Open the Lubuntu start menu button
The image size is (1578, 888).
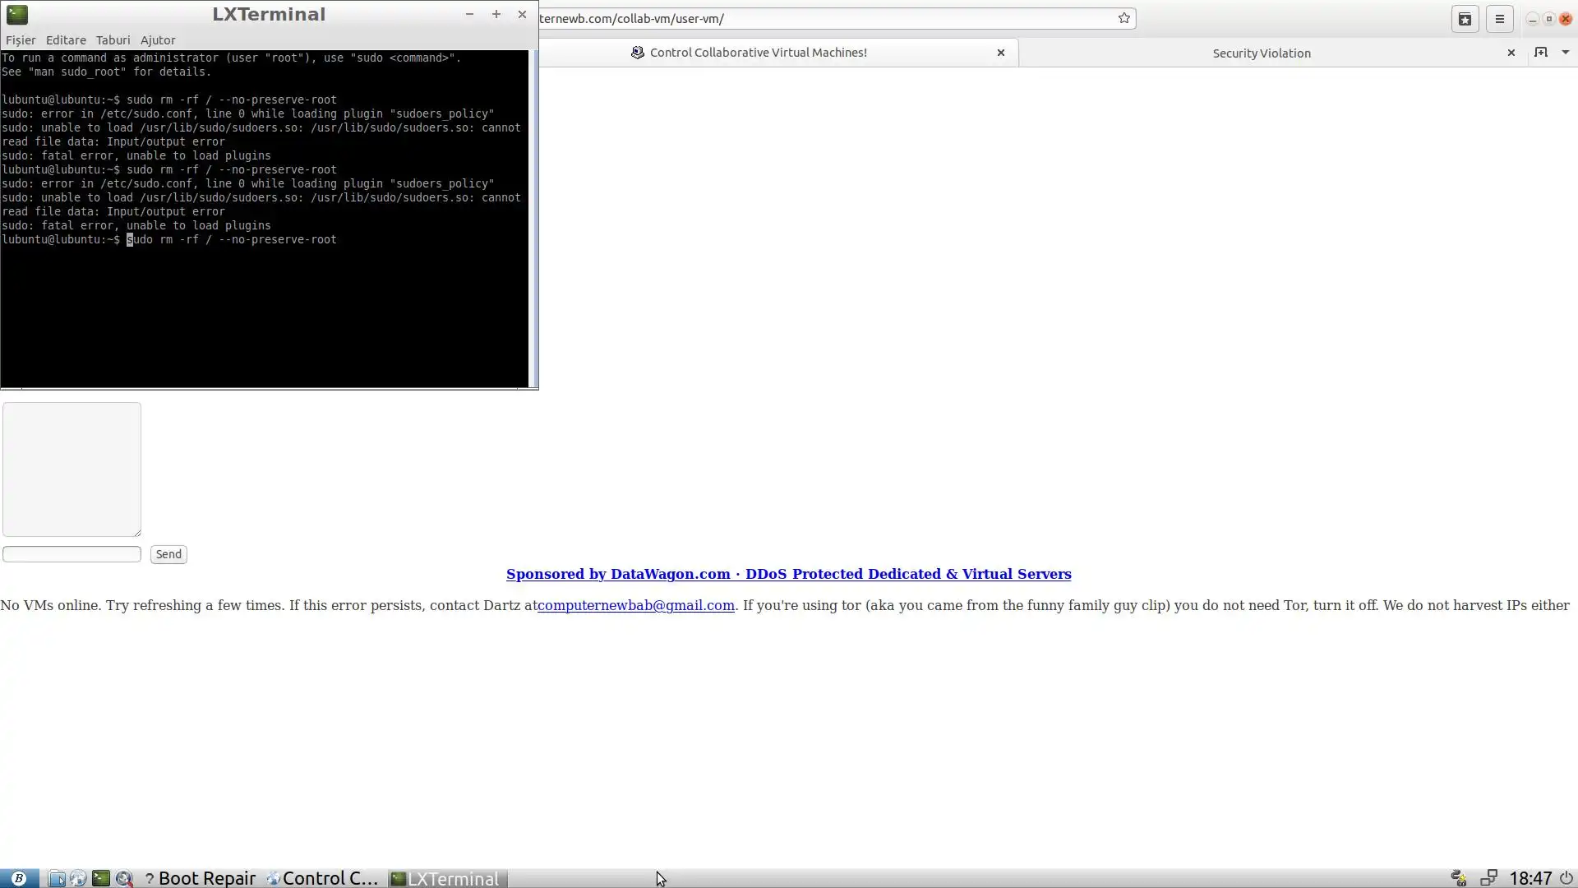click(18, 878)
